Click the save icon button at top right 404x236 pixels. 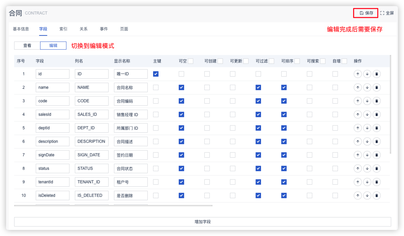(366, 13)
